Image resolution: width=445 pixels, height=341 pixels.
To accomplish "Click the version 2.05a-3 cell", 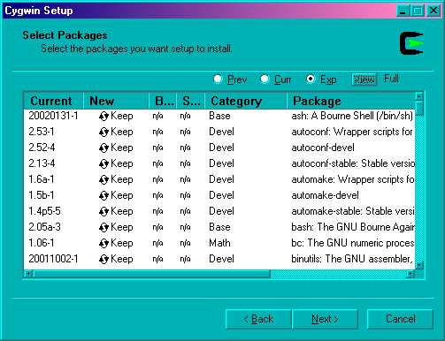I will click(44, 227).
